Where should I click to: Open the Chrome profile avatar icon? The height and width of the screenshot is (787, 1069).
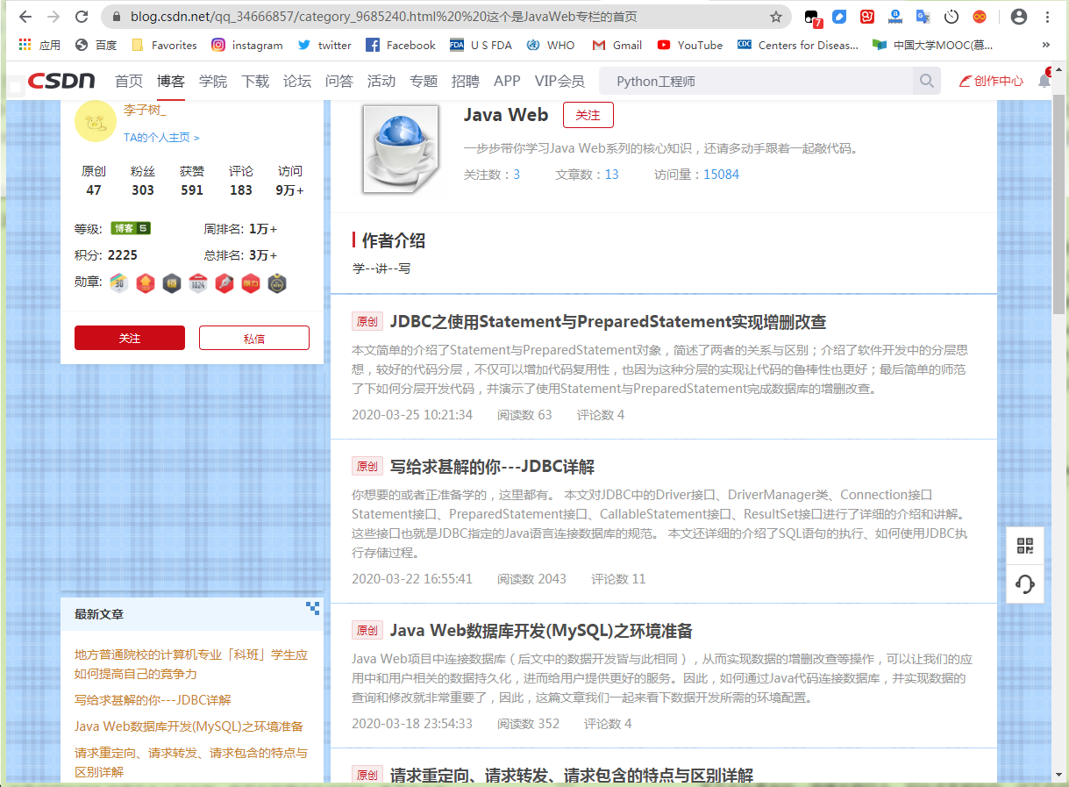click(x=1019, y=17)
